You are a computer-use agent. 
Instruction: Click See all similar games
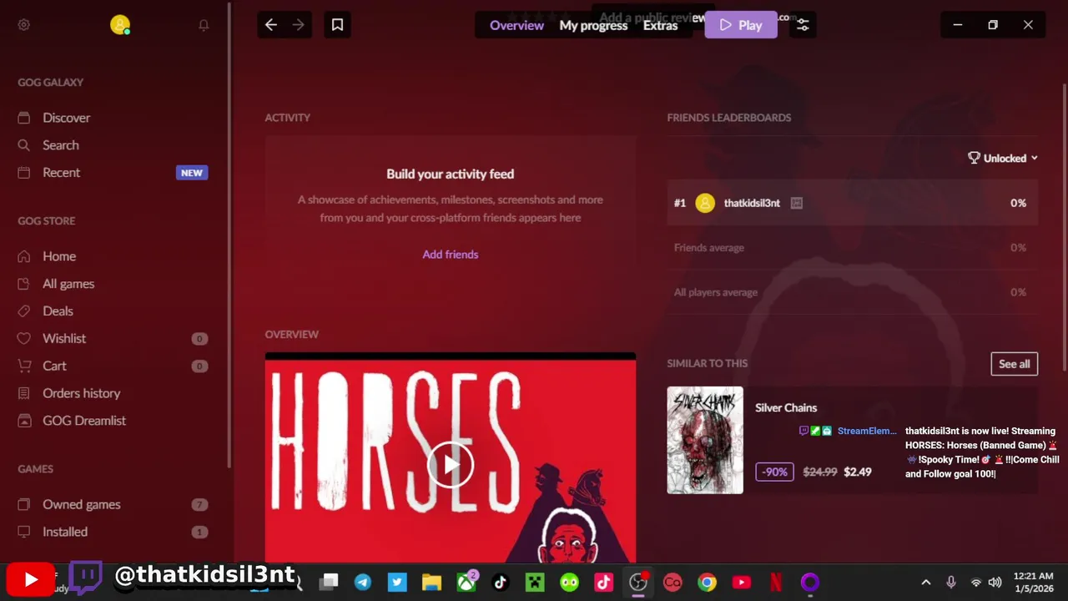point(1014,364)
